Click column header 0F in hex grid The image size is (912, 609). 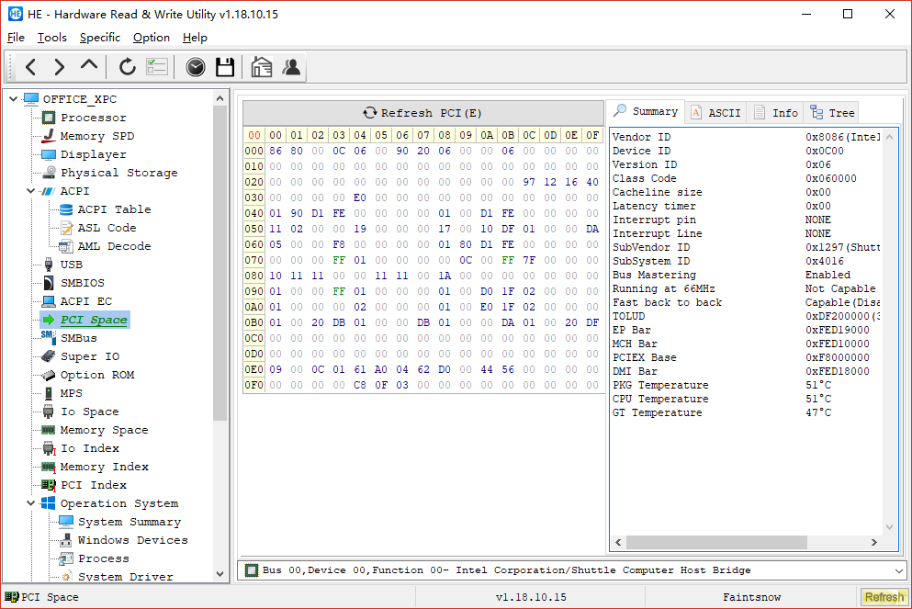click(x=592, y=136)
